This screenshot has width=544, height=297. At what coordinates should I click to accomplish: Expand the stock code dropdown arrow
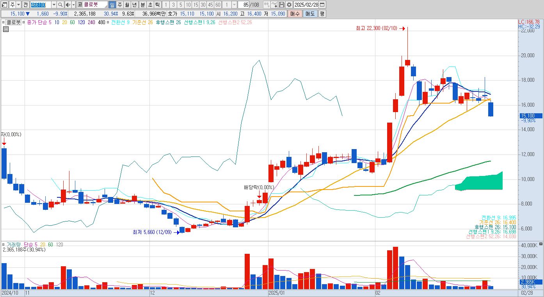point(54,5)
